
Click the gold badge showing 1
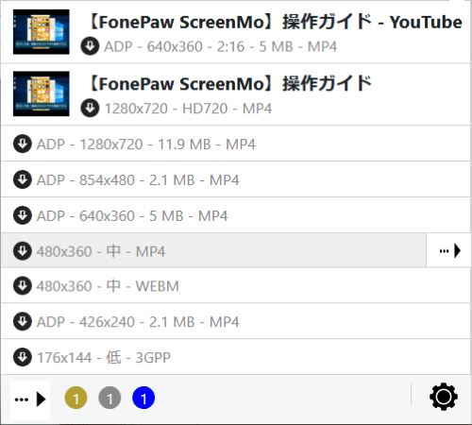(x=76, y=399)
